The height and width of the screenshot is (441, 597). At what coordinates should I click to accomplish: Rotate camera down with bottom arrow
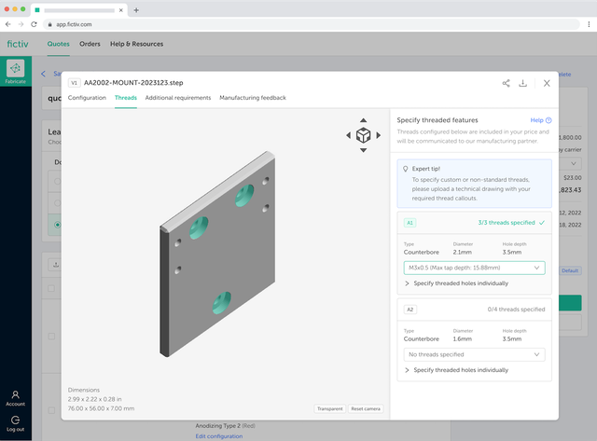(363, 150)
